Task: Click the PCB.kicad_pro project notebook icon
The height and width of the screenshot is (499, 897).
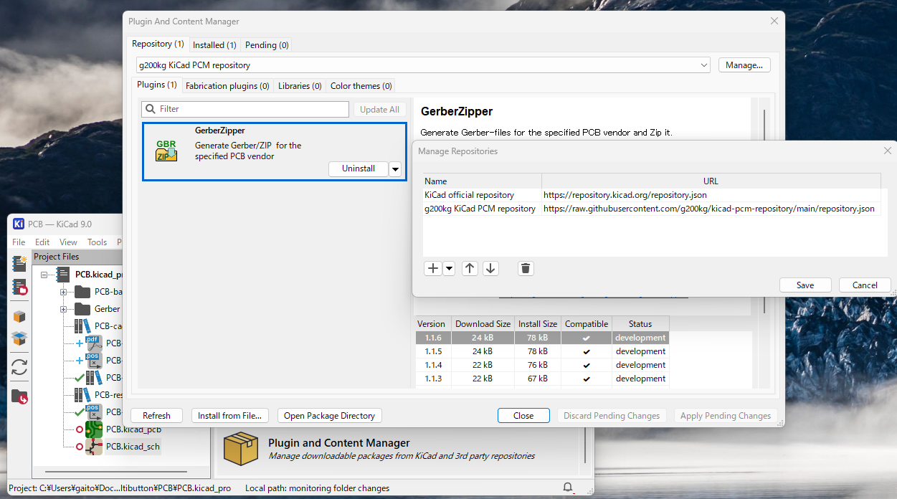Action: pyautogui.click(x=63, y=274)
